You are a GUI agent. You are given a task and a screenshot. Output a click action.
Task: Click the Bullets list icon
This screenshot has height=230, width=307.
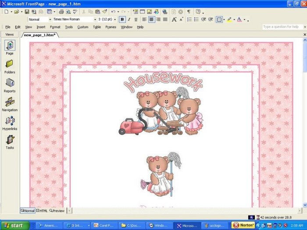pos(196,19)
